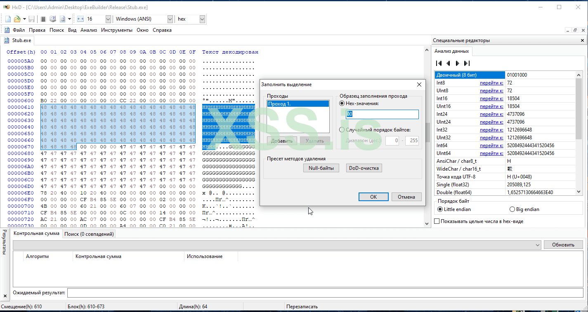Select Big endian byte order

point(512,209)
